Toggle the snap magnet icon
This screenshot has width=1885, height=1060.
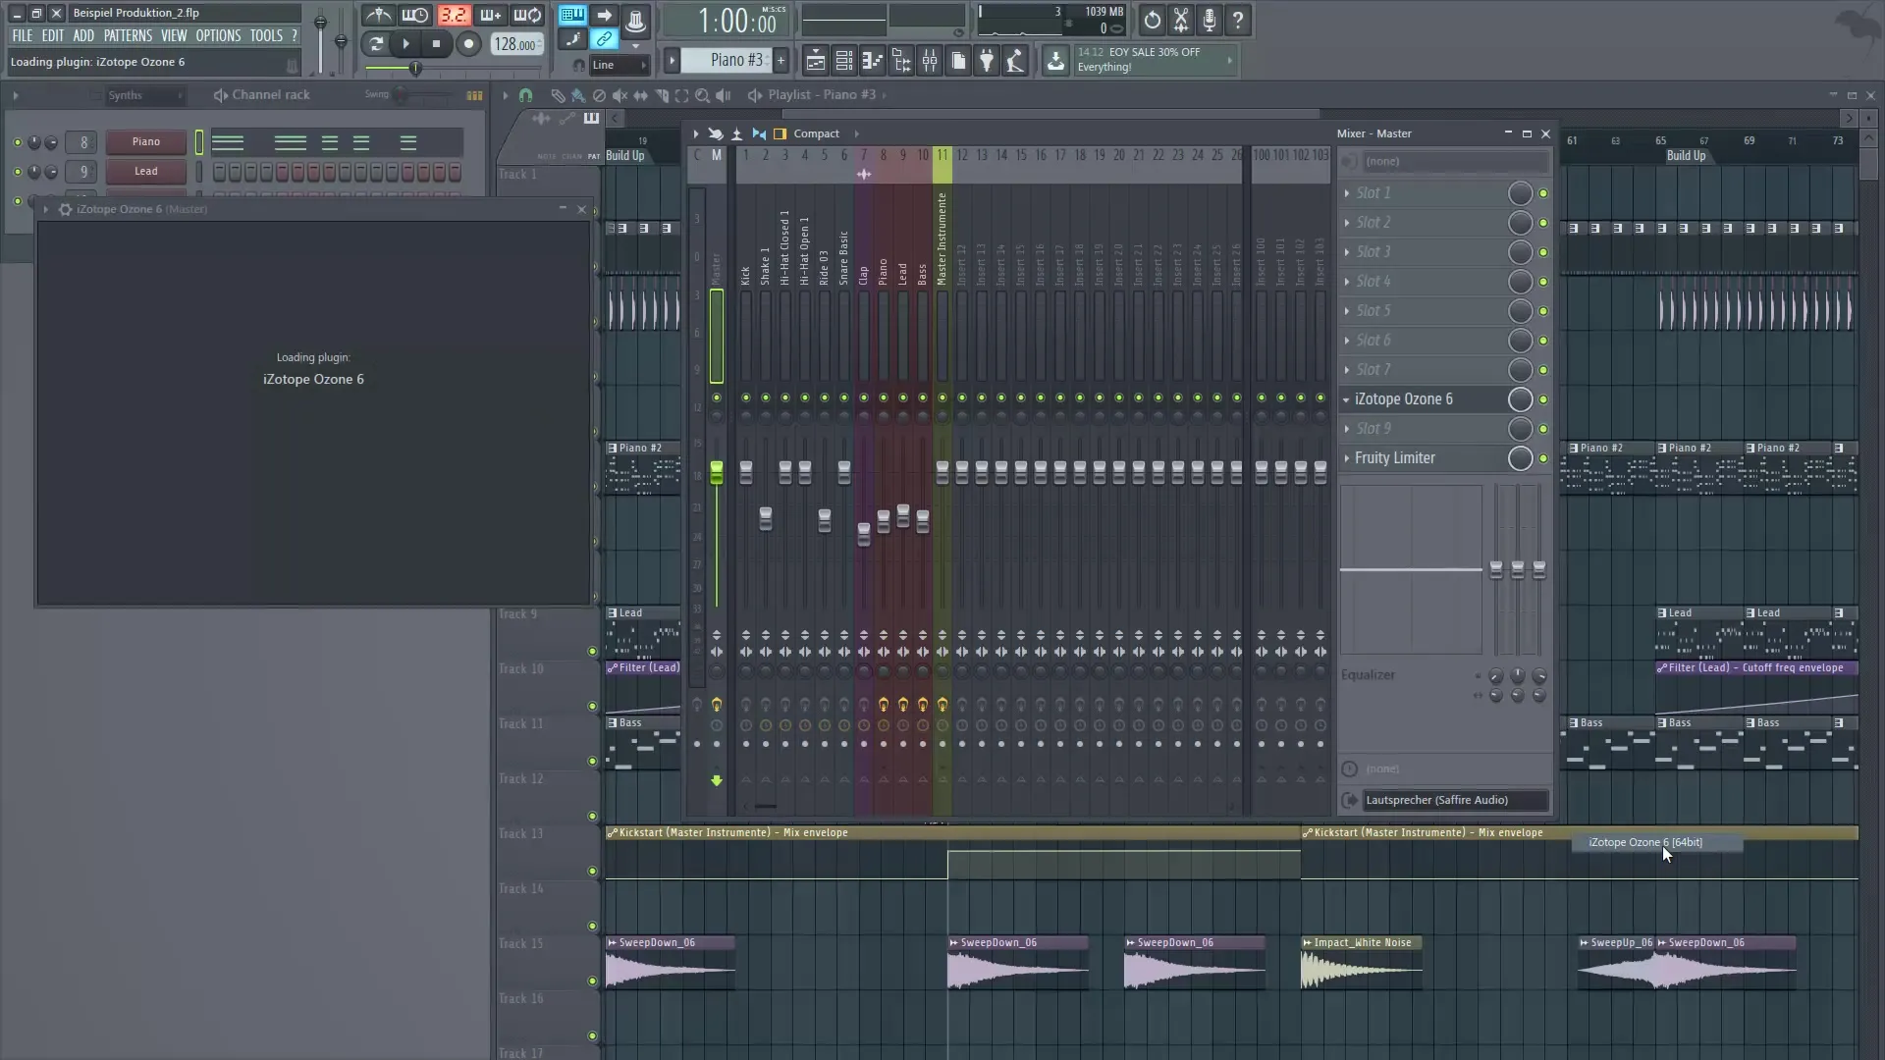pyautogui.click(x=526, y=95)
